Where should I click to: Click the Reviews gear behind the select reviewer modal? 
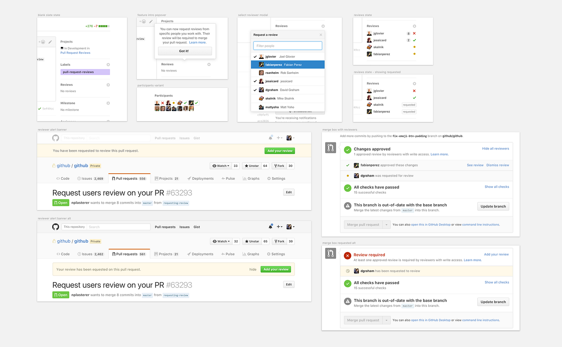323,26
